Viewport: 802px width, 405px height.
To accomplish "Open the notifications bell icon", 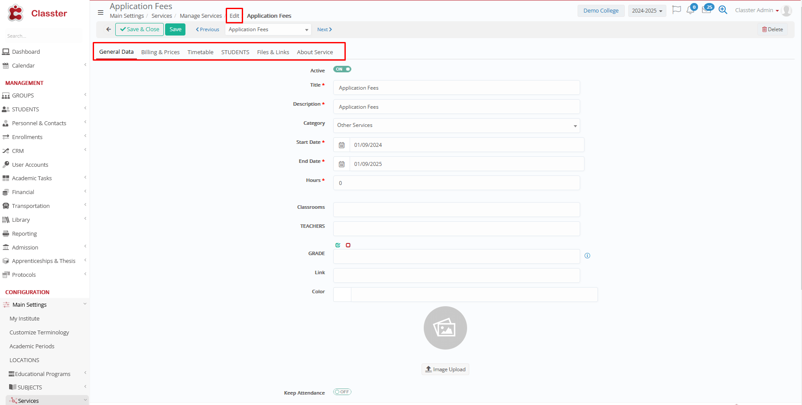I will [x=690, y=10].
